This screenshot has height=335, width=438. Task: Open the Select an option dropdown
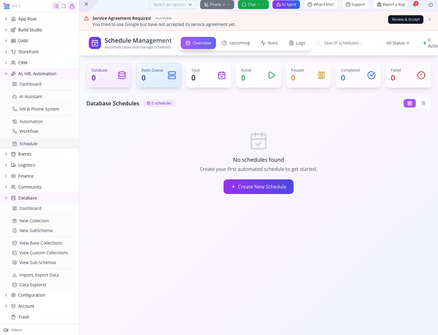pos(173,5)
